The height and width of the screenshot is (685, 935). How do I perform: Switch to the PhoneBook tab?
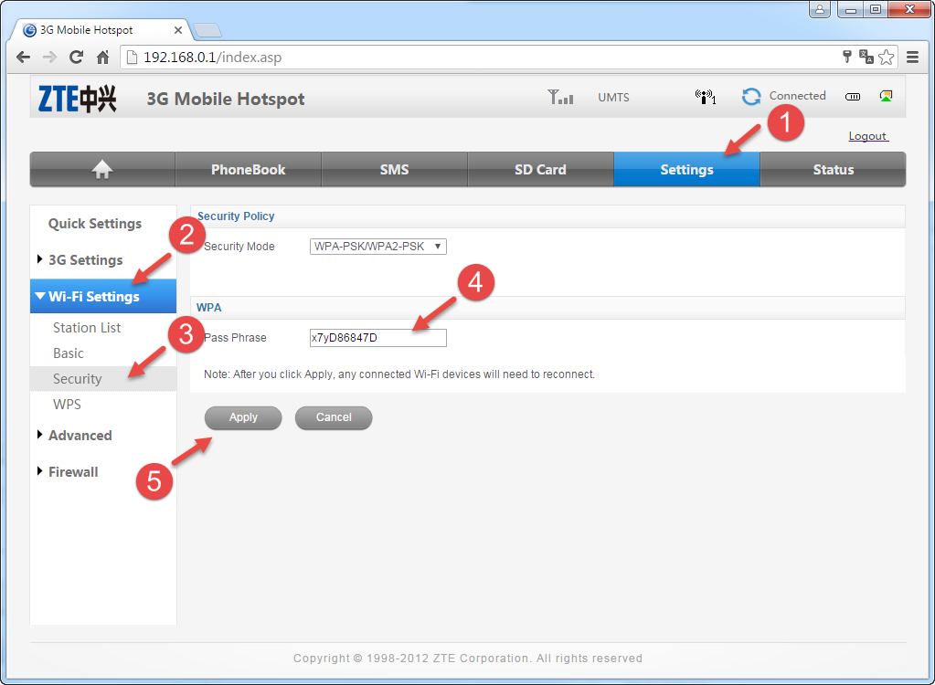click(x=248, y=170)
